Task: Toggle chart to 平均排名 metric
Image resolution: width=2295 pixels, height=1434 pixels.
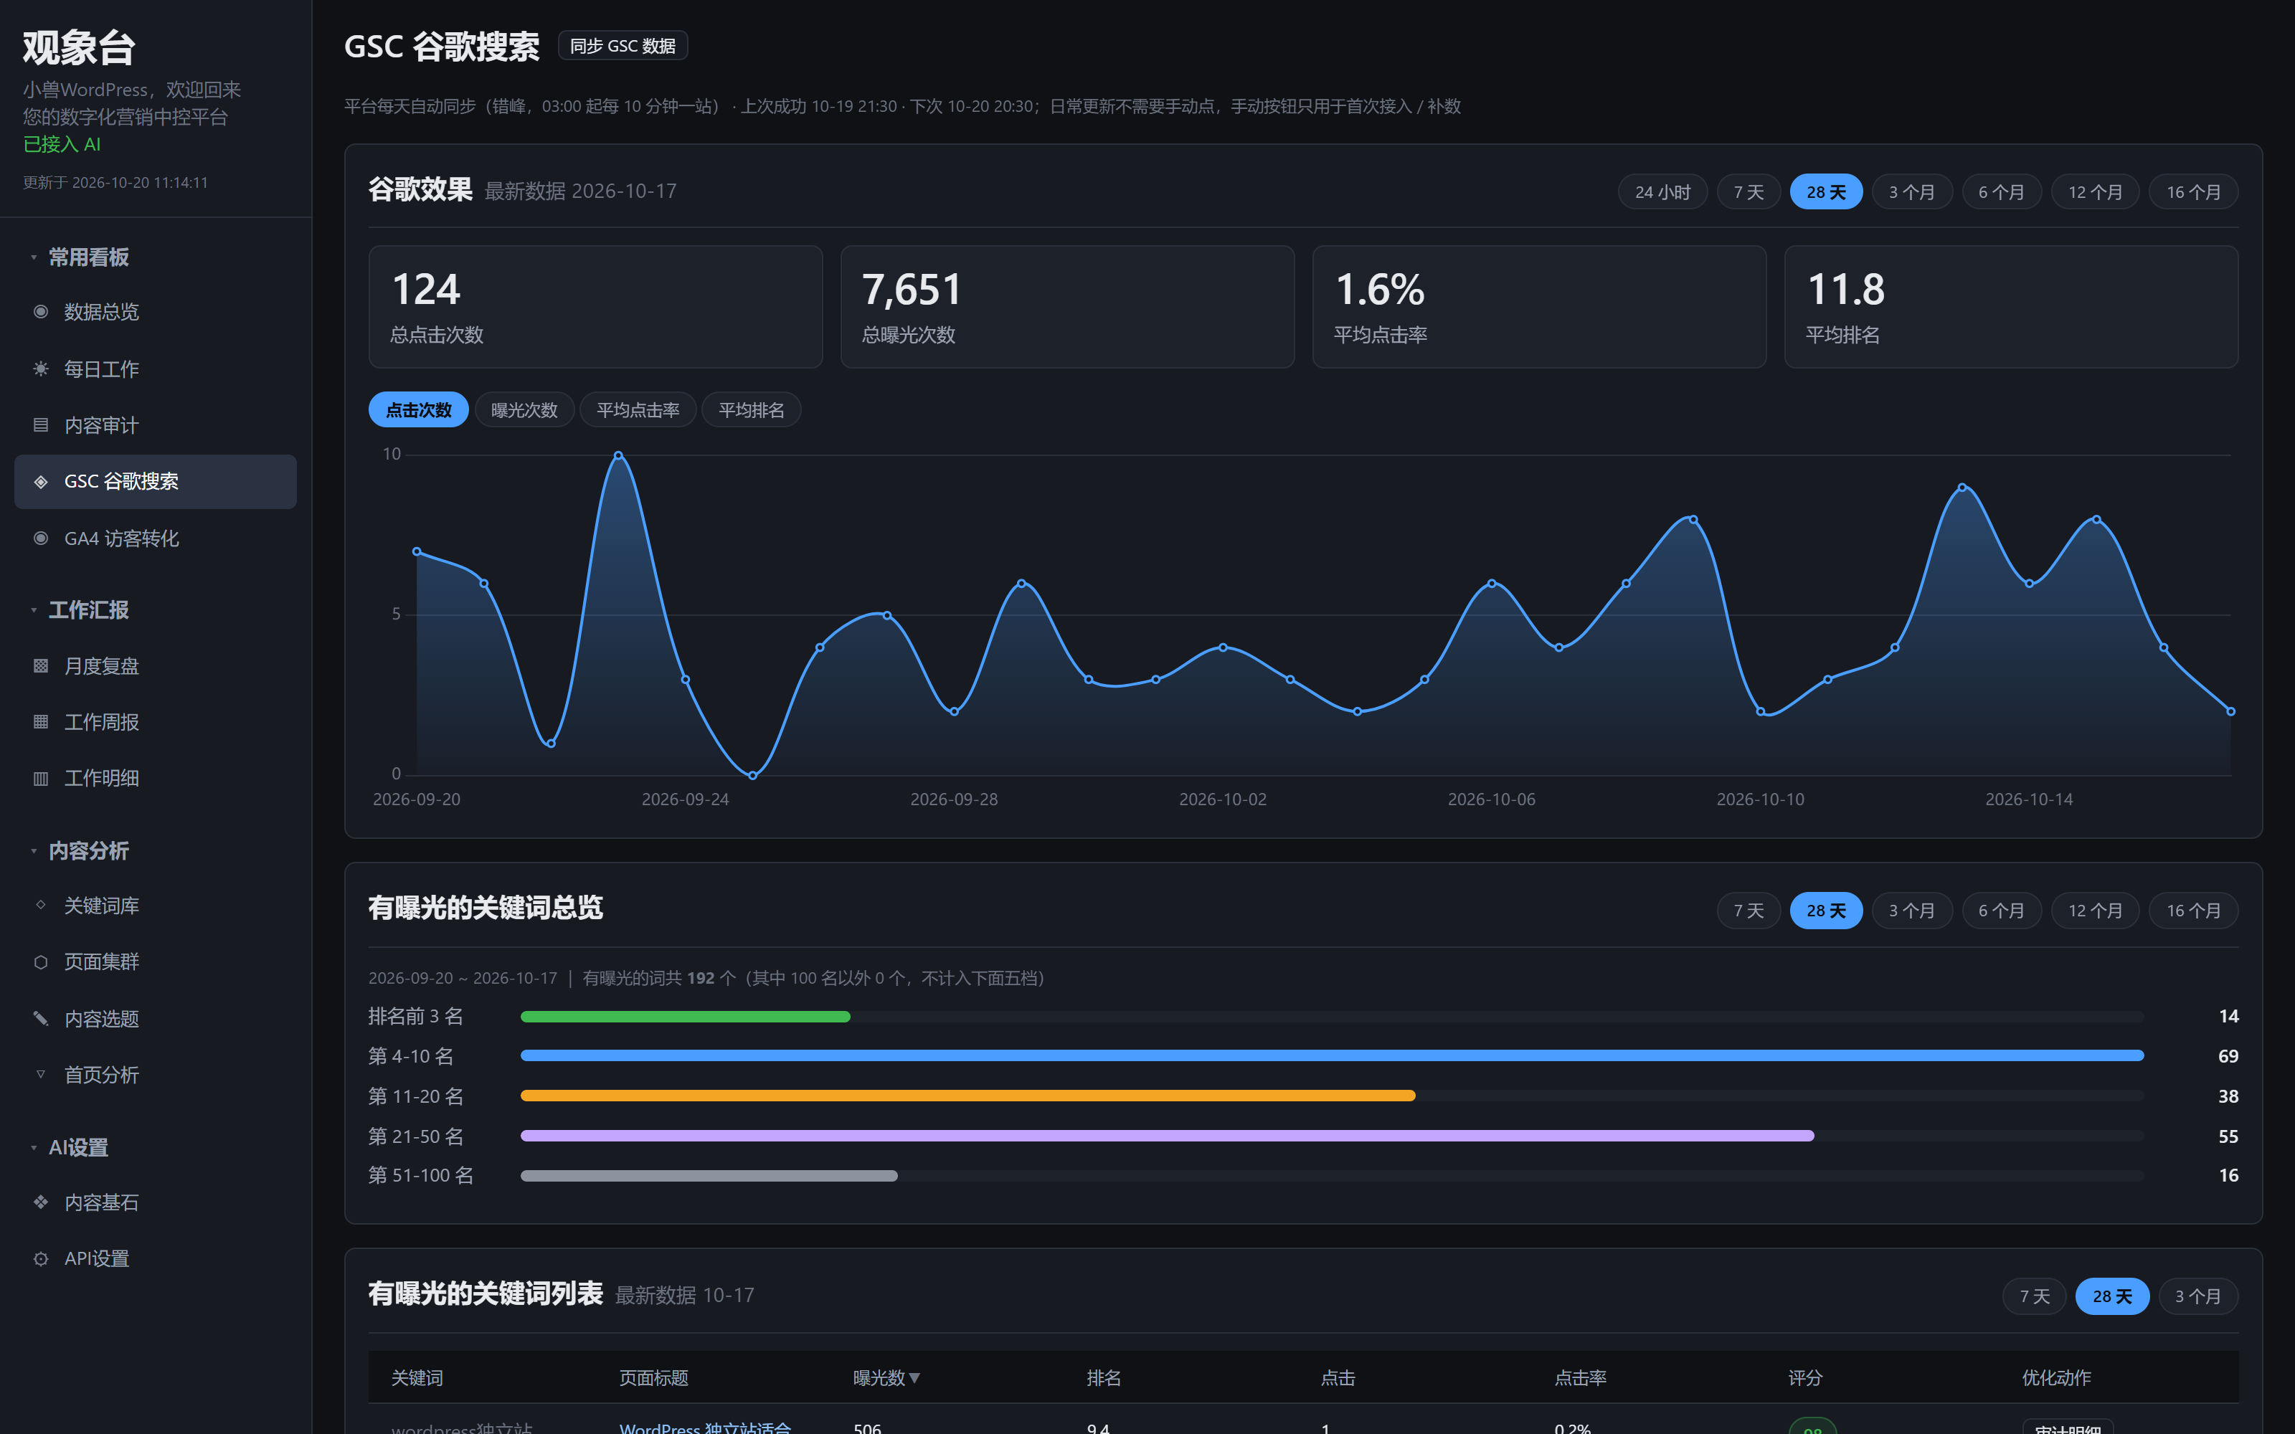Action: point(751,409)
